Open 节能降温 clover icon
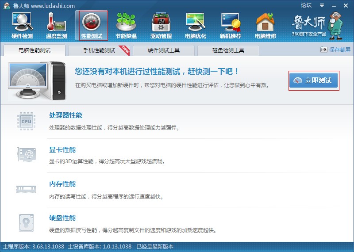The height and width of the screenshot is (252, 354). pos(126,26)
